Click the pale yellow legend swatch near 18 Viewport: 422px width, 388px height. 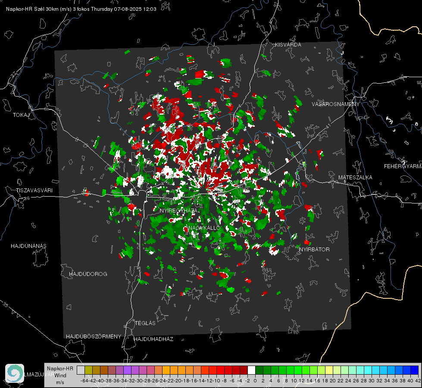coord(329,370)
